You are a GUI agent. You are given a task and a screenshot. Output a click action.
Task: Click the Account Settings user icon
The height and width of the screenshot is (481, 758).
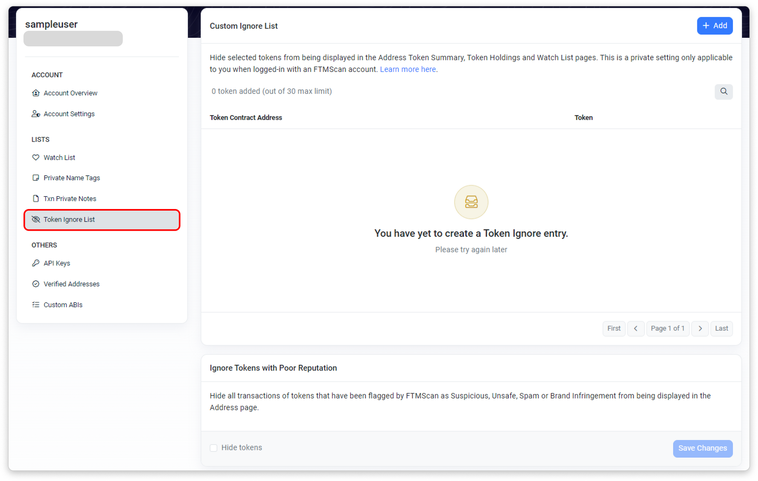click(36, 114)
